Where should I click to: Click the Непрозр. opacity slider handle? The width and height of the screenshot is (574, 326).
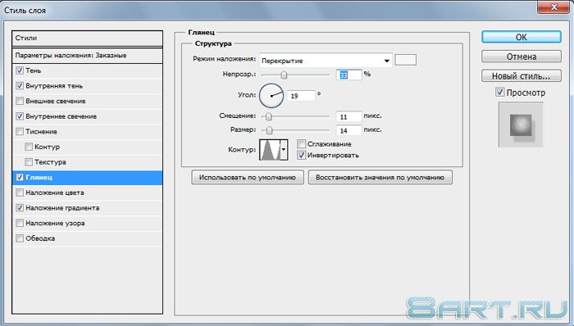pyautogui.click(x=284, y=75)
